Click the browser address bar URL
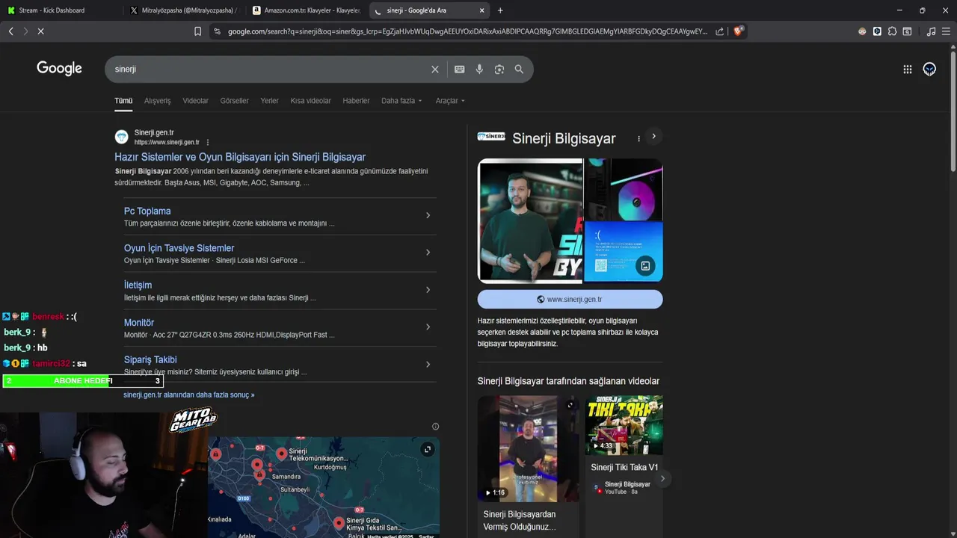The width and height of the screenshot is (957, 538). [x=467, y=31]
